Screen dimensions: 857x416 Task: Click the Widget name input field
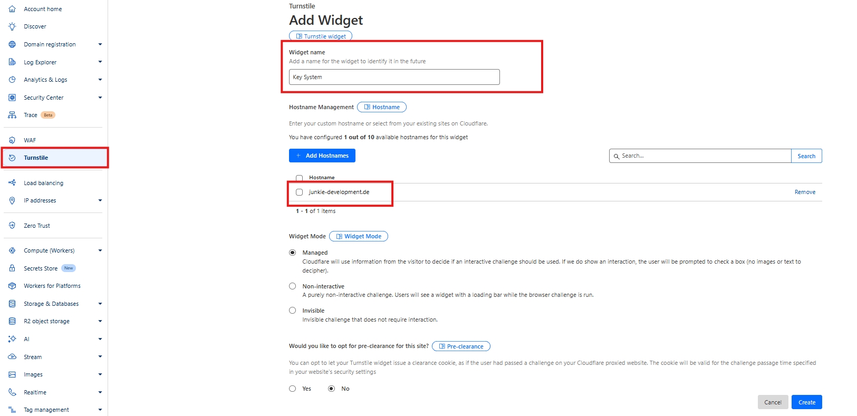tap(394, 77)
